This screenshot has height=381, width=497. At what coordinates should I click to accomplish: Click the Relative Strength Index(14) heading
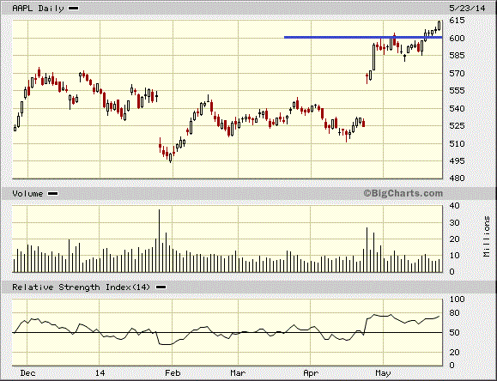pyautogui.click(x=81, y=287)
